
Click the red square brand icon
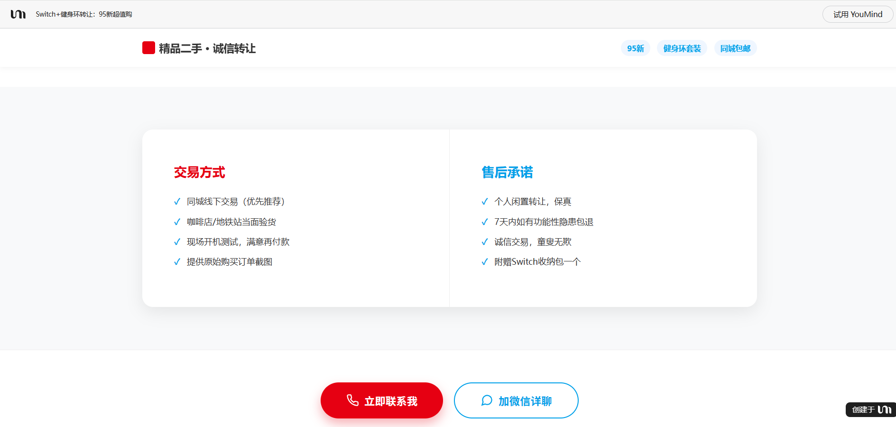point(148,48)
